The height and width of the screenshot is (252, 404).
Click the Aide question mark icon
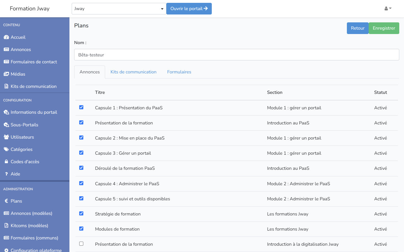(x=6, y=174)
